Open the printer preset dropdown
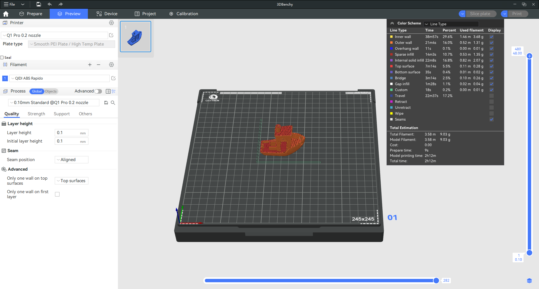This screenshot has width=539, height=289. [x=55, y=35]
